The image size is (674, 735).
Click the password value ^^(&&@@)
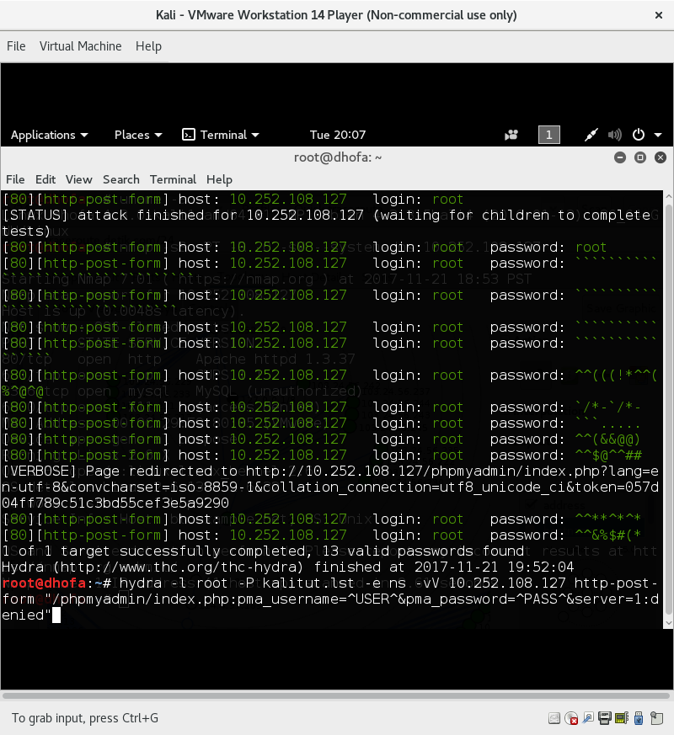coord(607,439)
